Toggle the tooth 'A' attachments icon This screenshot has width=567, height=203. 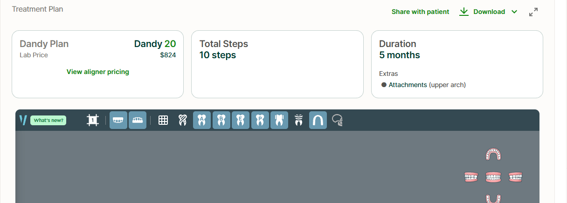[x=202, y=120]
